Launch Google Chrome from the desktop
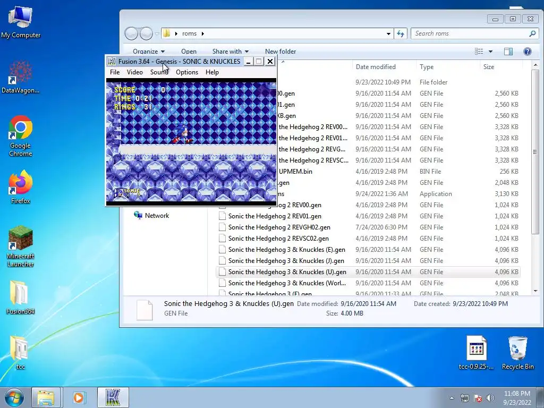Screen dimensions: 544x408 (x=21, y=136)
